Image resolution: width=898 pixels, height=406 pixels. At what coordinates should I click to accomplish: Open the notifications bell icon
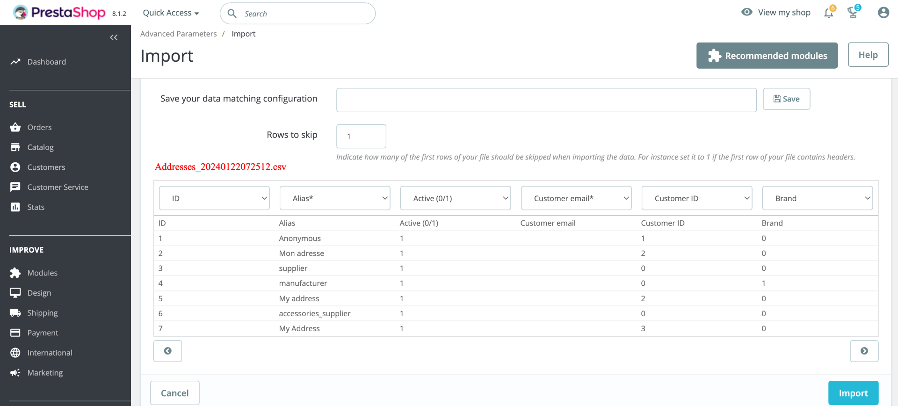[x=828, y=13]
